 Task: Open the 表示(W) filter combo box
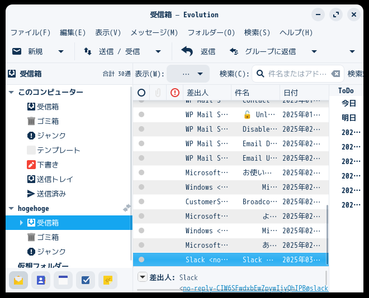pos(188,74)
